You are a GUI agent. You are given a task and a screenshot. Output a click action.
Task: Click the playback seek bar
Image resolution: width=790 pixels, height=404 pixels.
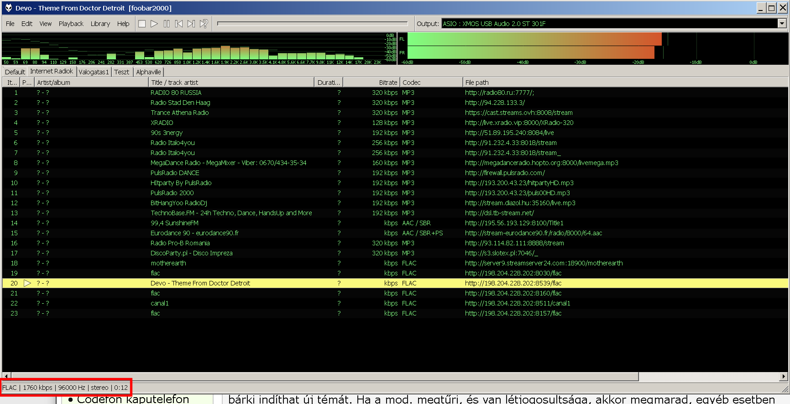[313, 24]
